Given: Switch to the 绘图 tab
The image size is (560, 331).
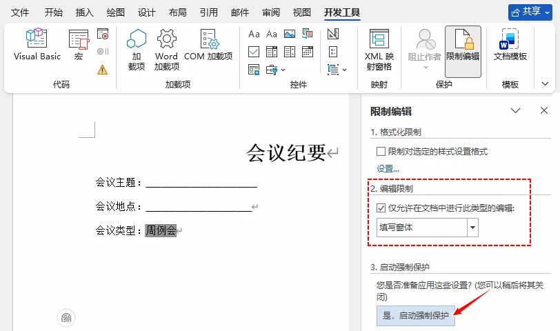Looking at the screenshot, I should 116,12.
